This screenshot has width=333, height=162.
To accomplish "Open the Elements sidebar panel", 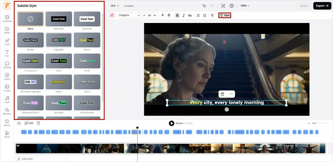I will (7, 111).
